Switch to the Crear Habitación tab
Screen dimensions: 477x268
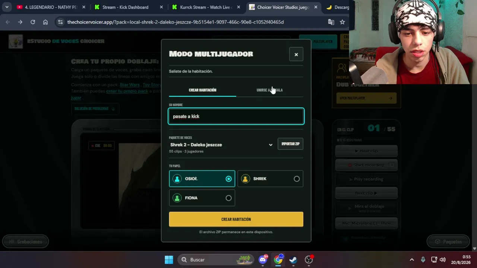[x=202, y=90]
